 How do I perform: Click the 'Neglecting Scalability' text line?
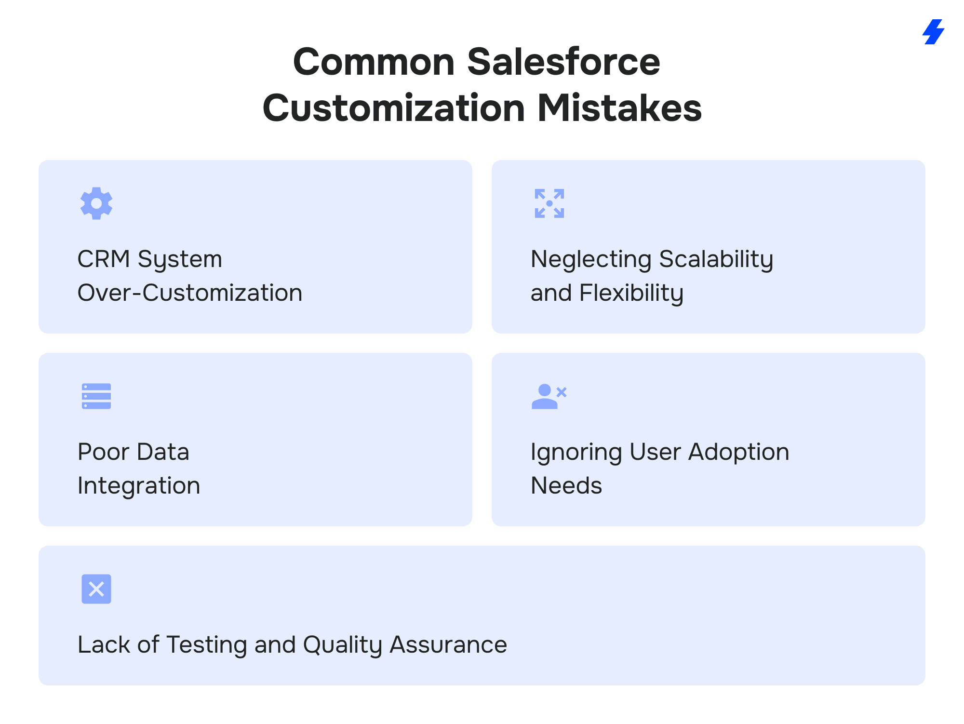[x=652, y=259]
